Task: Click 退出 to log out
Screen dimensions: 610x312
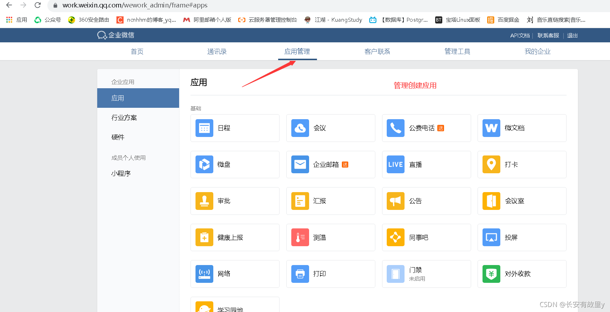Action: tap(572, 36)
